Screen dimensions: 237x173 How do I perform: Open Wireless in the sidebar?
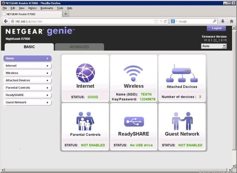click(x=27, y=73)
